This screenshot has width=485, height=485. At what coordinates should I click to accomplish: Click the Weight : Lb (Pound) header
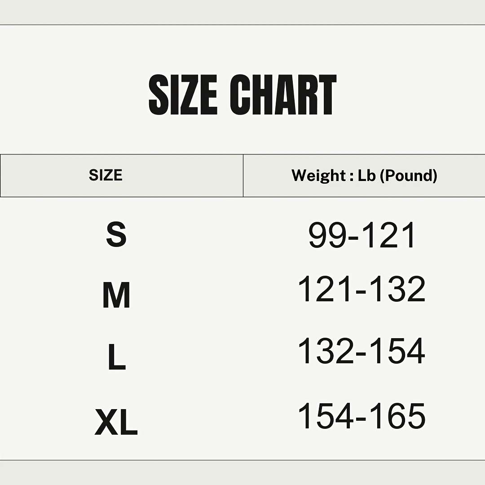click(x=364, y=175)
